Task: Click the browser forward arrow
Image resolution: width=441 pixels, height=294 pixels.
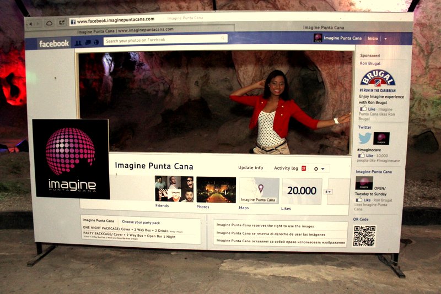Action: (38, 24)
